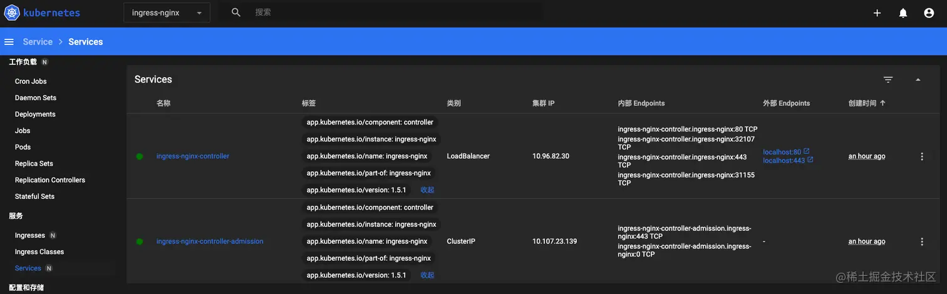The image size is (947, 294).
Task: Click admission ingress-nginx:0 TCP endpoint
Action: click(x=685, y=250)
